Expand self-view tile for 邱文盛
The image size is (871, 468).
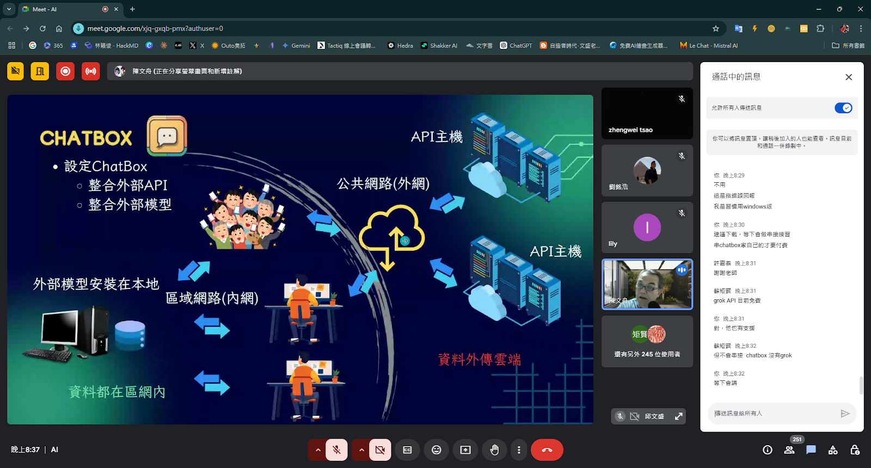click(x=678, y=416)
